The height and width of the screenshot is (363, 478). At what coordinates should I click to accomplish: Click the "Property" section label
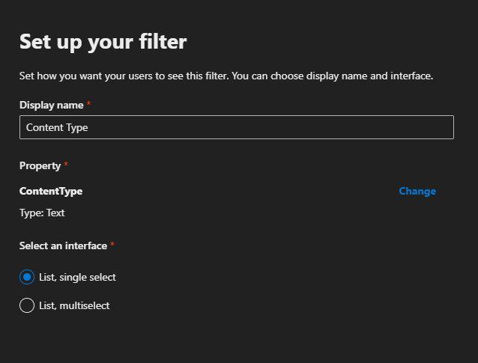coord(40,165)
